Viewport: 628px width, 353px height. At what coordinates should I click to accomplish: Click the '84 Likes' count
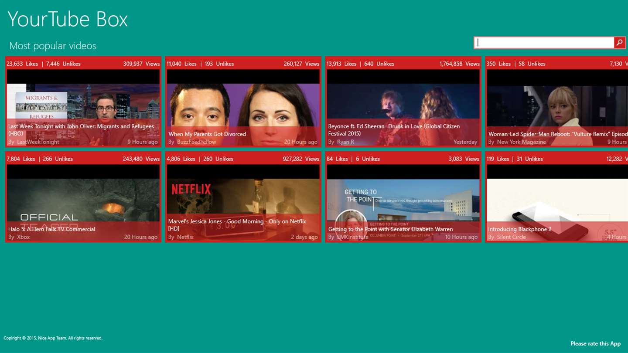[x=337, y=159]
